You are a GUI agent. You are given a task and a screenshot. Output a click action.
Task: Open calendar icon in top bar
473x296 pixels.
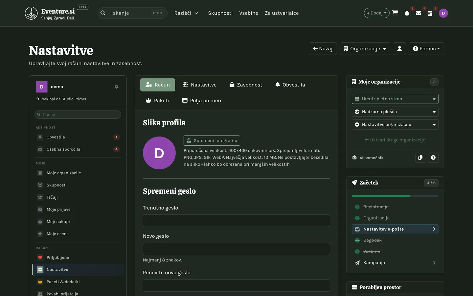click(x=430, y=13)
